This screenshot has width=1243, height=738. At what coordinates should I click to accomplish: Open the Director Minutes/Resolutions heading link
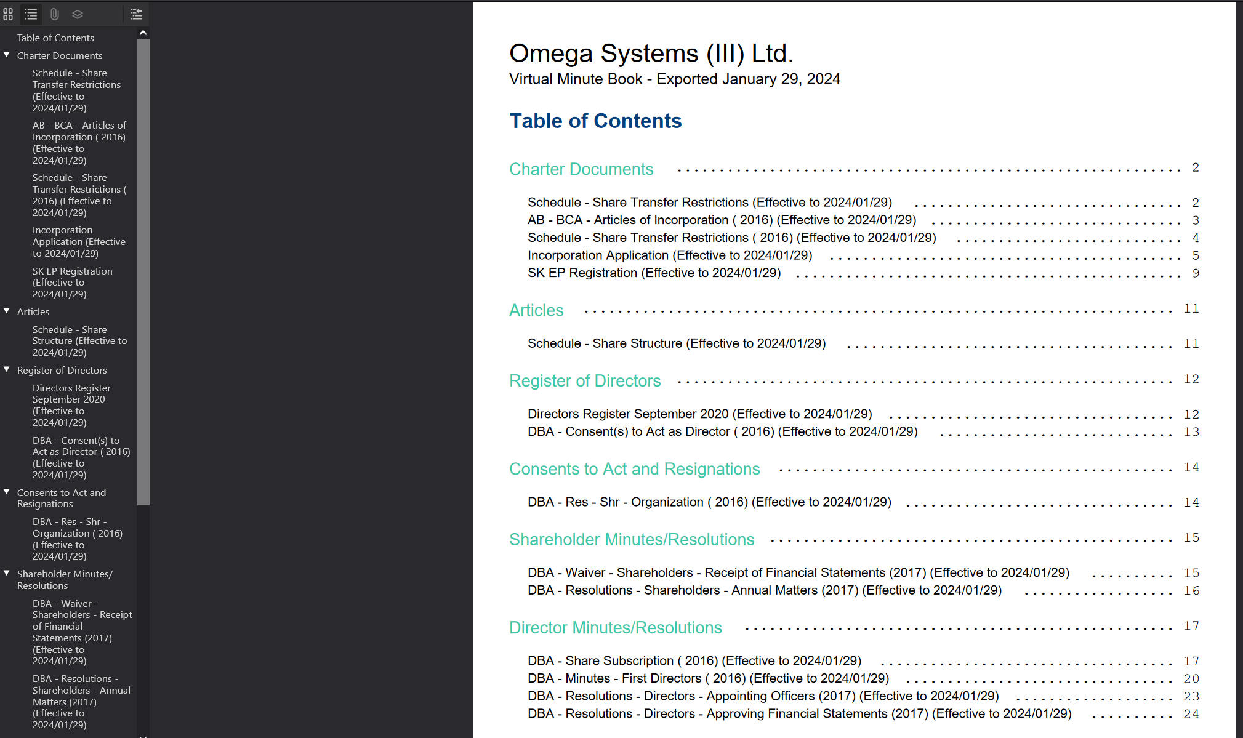click(615, 628)
